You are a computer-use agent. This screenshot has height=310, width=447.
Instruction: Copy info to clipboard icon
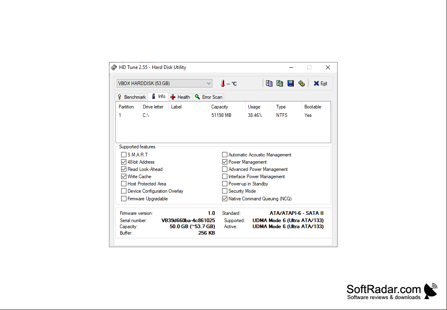tap(269, 83)
